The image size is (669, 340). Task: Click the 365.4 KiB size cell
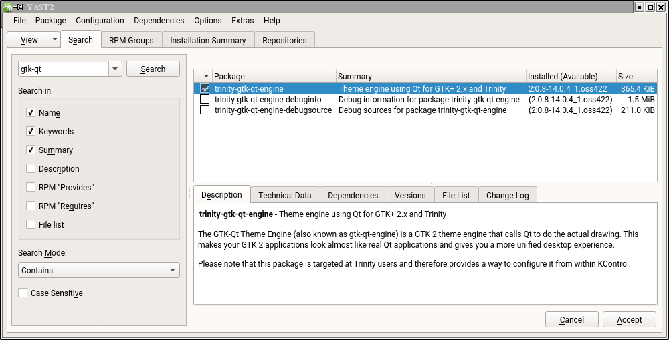[638, 89]
